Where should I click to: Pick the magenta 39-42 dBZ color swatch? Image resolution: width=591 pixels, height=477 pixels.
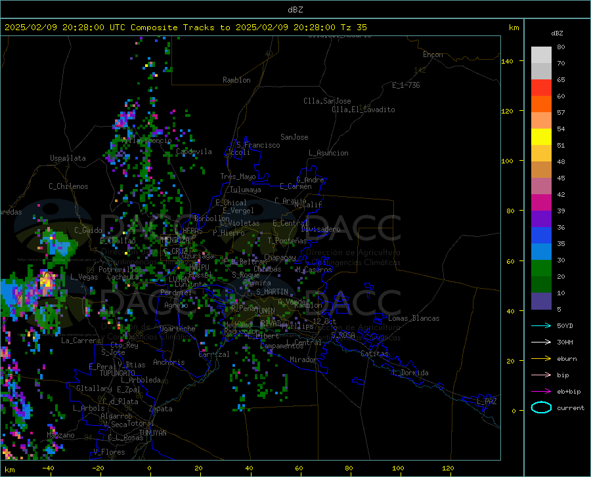pos(541,203)
